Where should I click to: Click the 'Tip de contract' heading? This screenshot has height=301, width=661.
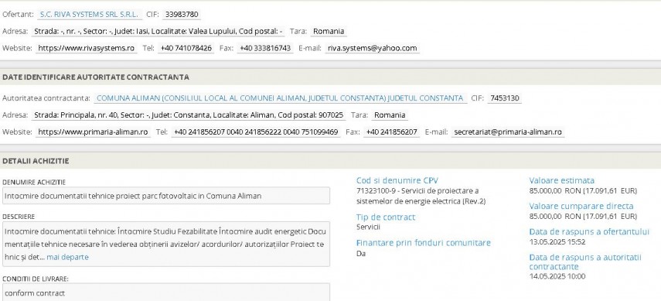click(386, 217)
